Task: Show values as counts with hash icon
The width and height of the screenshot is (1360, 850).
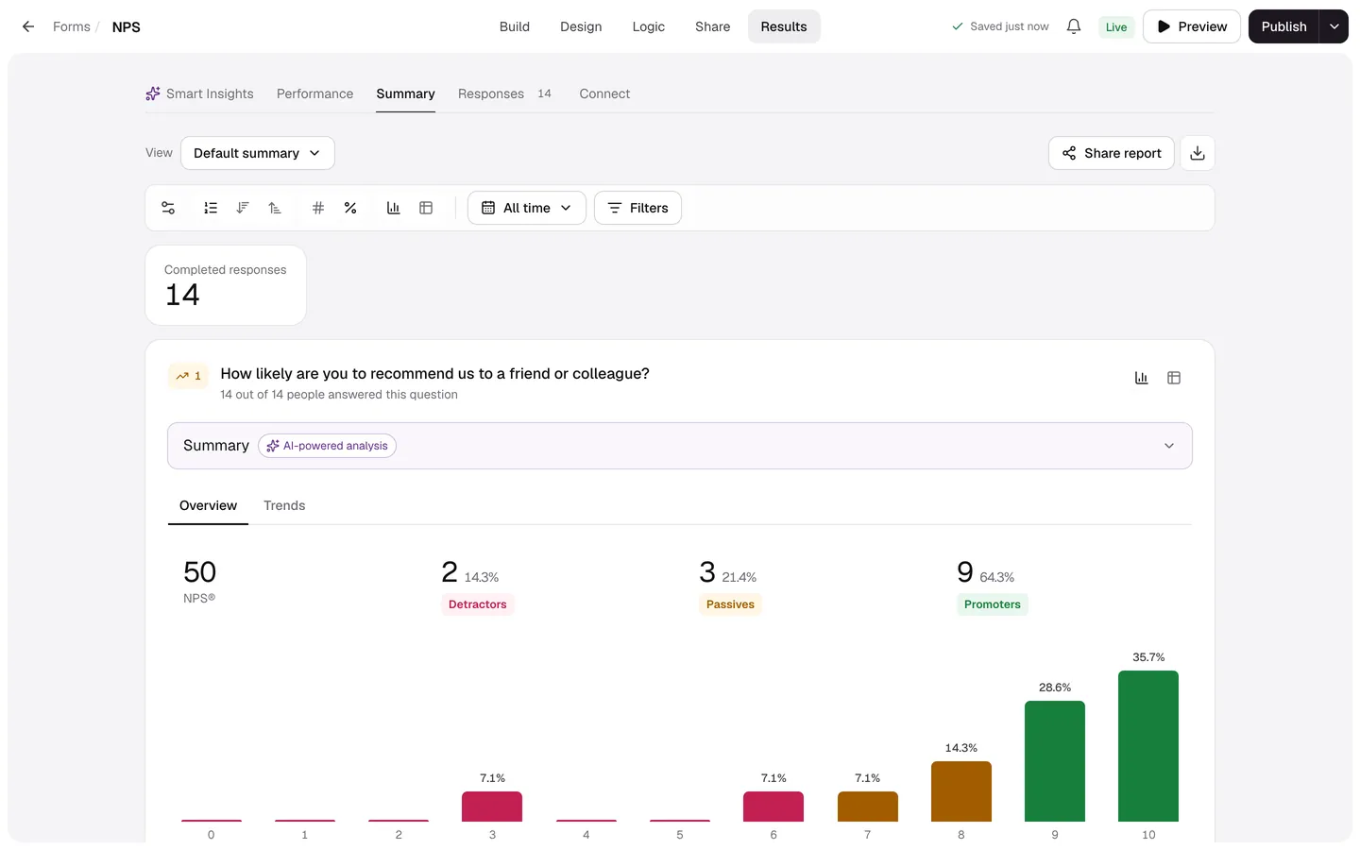Action: [318, 208]
